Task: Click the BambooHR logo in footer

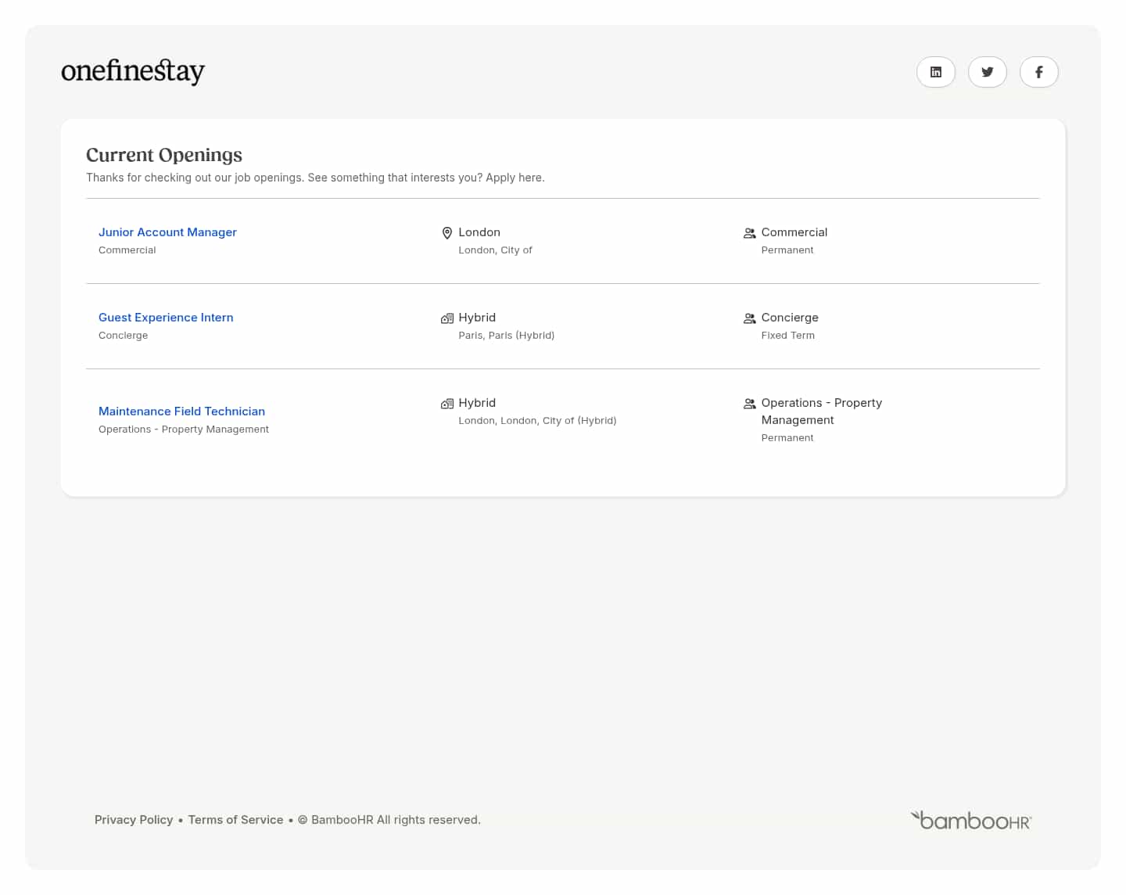Action: 971,821
